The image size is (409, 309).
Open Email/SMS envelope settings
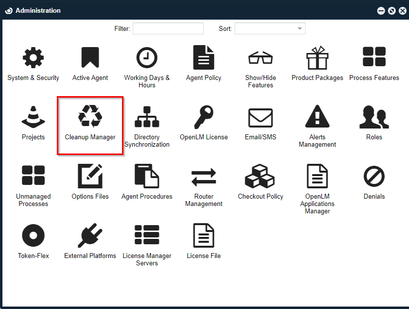(x=261, y=117)
